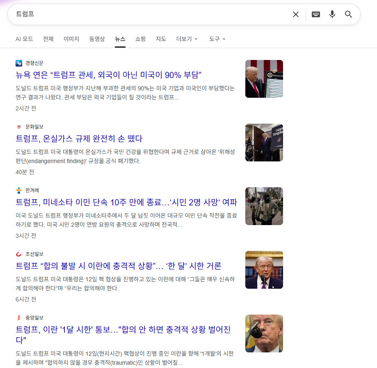Click the 조선일보 source favicon
Viewport: 377px width, 368px height.
[x=19, y=254]
